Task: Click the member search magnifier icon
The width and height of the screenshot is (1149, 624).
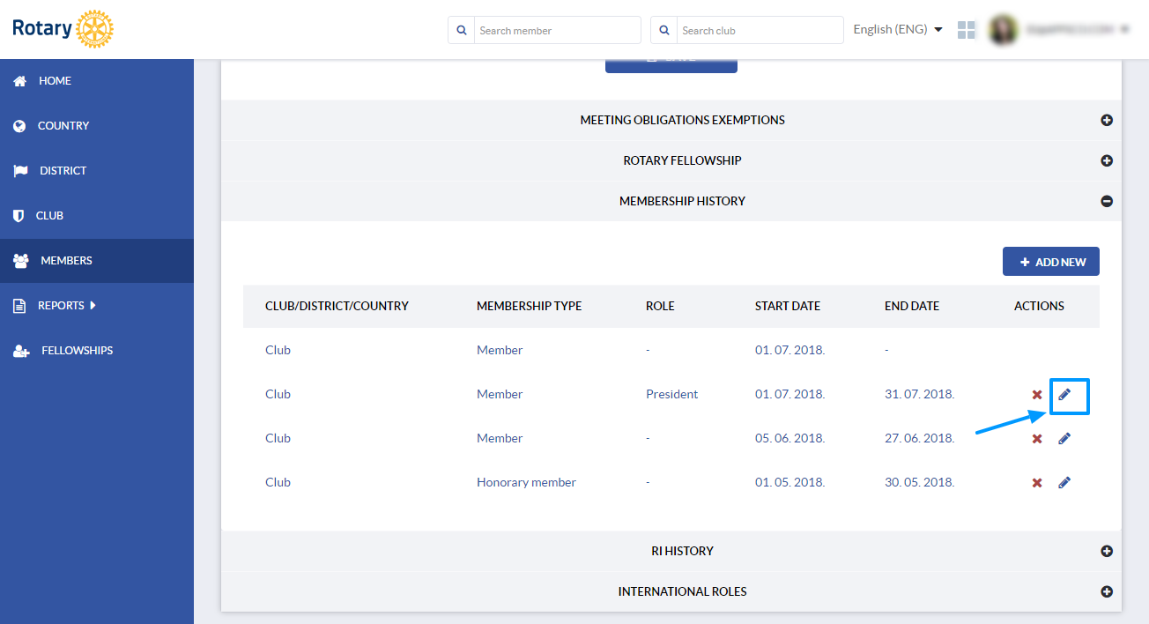Action: (462, 30)
